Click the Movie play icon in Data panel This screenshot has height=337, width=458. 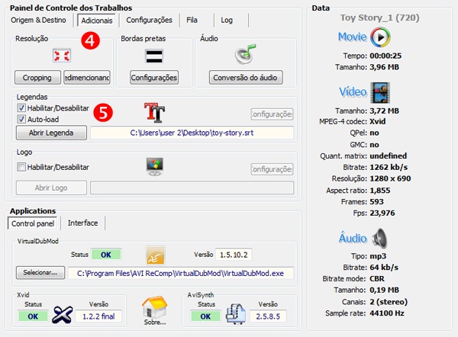pos(380,37)
